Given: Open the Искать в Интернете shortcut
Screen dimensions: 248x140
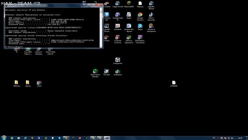Looking at the screenshot, I should coord(152,28).
